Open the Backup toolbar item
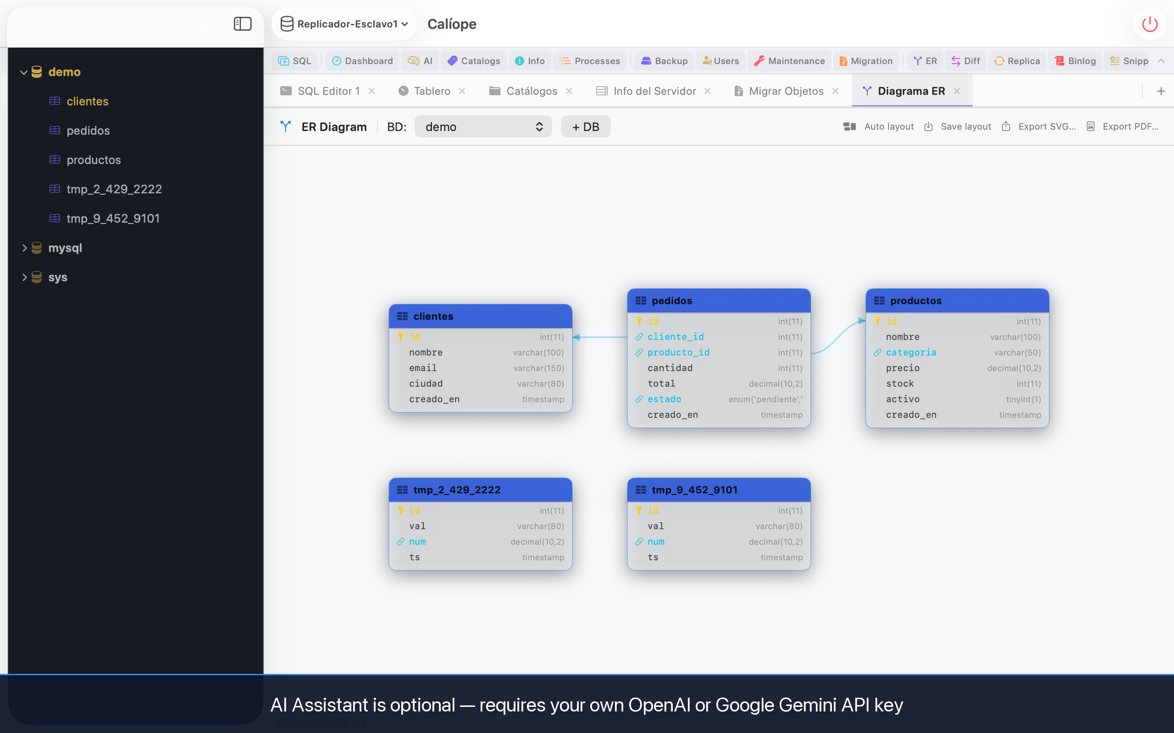 [x=665, y=60]
